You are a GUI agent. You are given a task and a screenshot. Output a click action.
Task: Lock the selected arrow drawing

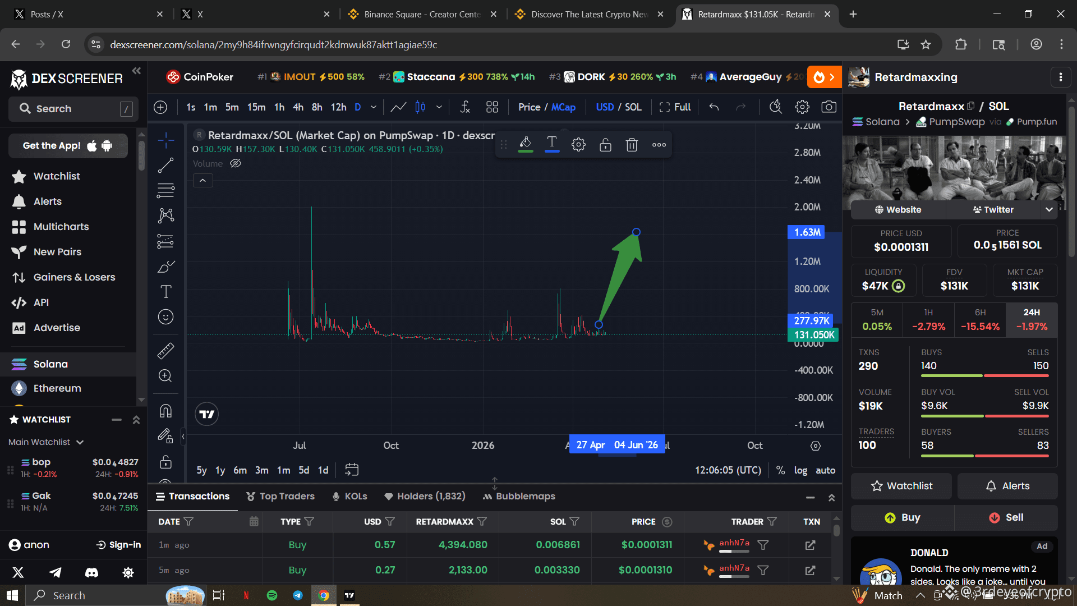[605, 145]
